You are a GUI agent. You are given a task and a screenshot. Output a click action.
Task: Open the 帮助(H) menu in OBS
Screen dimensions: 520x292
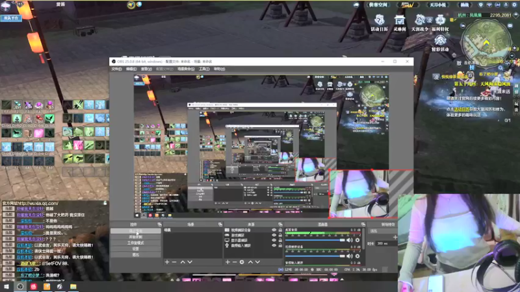coord(219,69)
